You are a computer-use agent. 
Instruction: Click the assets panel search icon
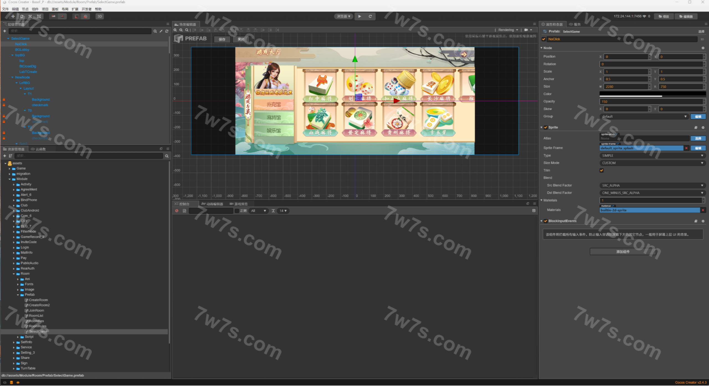(x=167, y=156)
